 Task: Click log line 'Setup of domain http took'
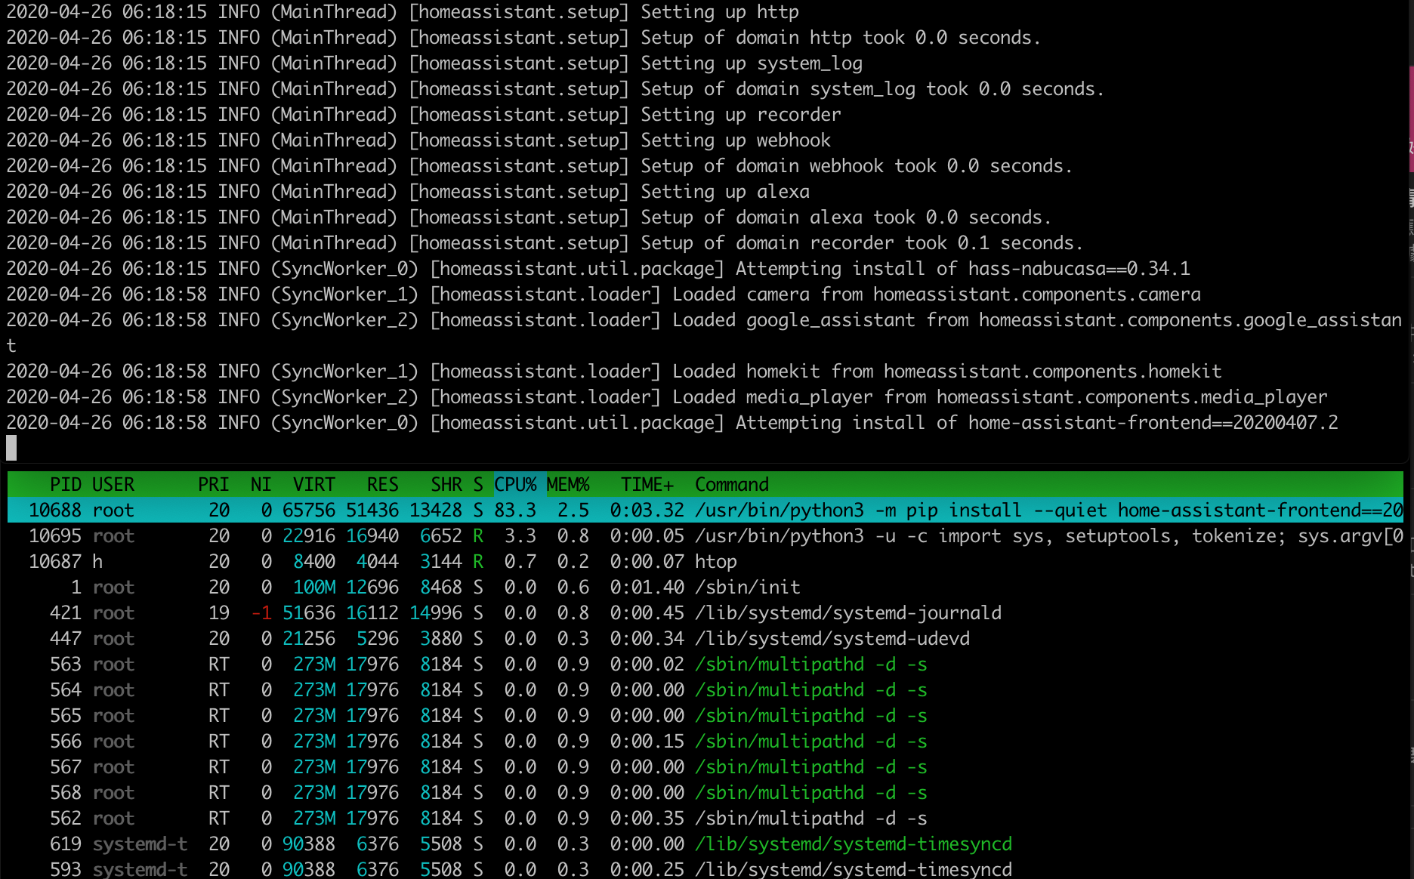[523, 38]
